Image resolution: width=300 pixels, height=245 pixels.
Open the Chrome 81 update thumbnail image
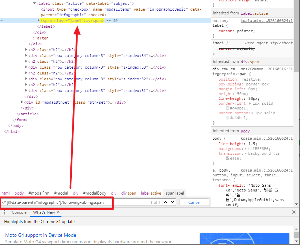(244, 238)
